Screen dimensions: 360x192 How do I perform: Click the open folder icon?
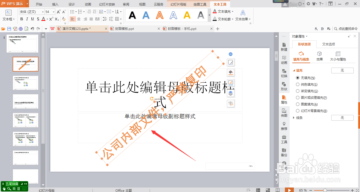point(3,29)
